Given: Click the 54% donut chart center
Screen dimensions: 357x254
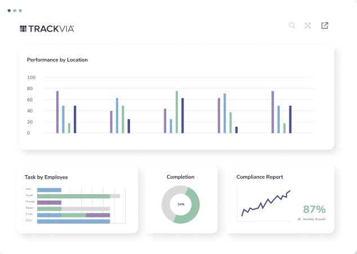Looking at the screenshot, I should (181, 204).
